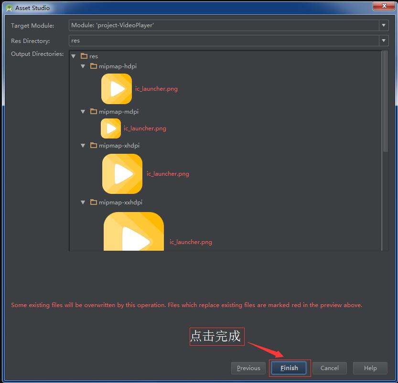398x383 pixels.
Task: Select the mdpi launcher icon preview
Action: tap(111, 128)
